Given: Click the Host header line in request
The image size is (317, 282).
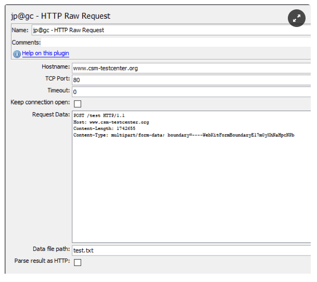Looking at the screenshot, I should tap(111, 122).
